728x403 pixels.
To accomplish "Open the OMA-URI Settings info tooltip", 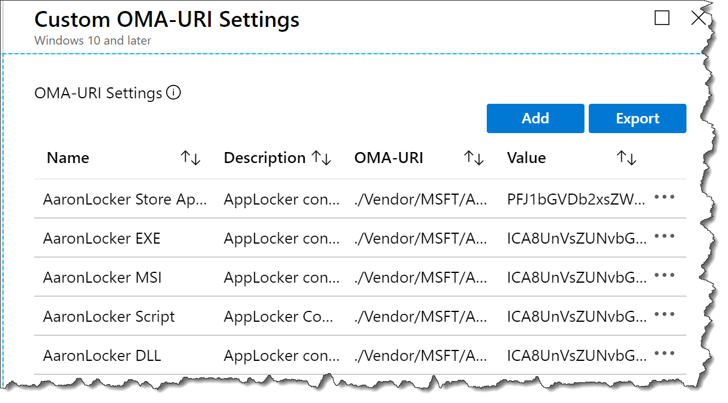I will point(175,92).
